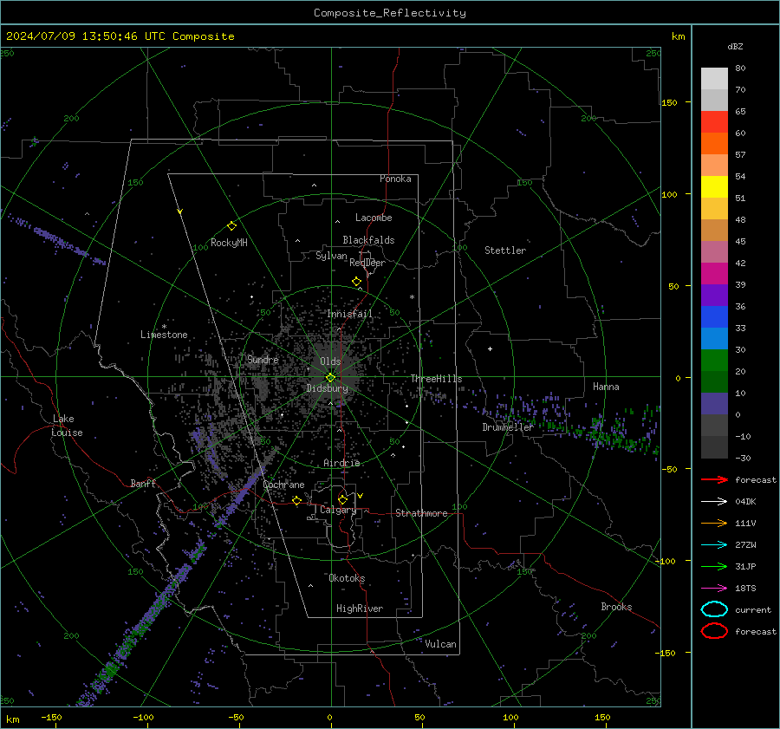The height and width of the screenshot is (729, 780).
Task: Select the Airdrie label
Action: tap(341, 463)
